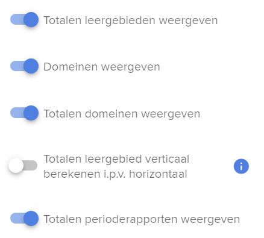
Task: Turn off Domeinen weergeven toggle
Action: 24,66
